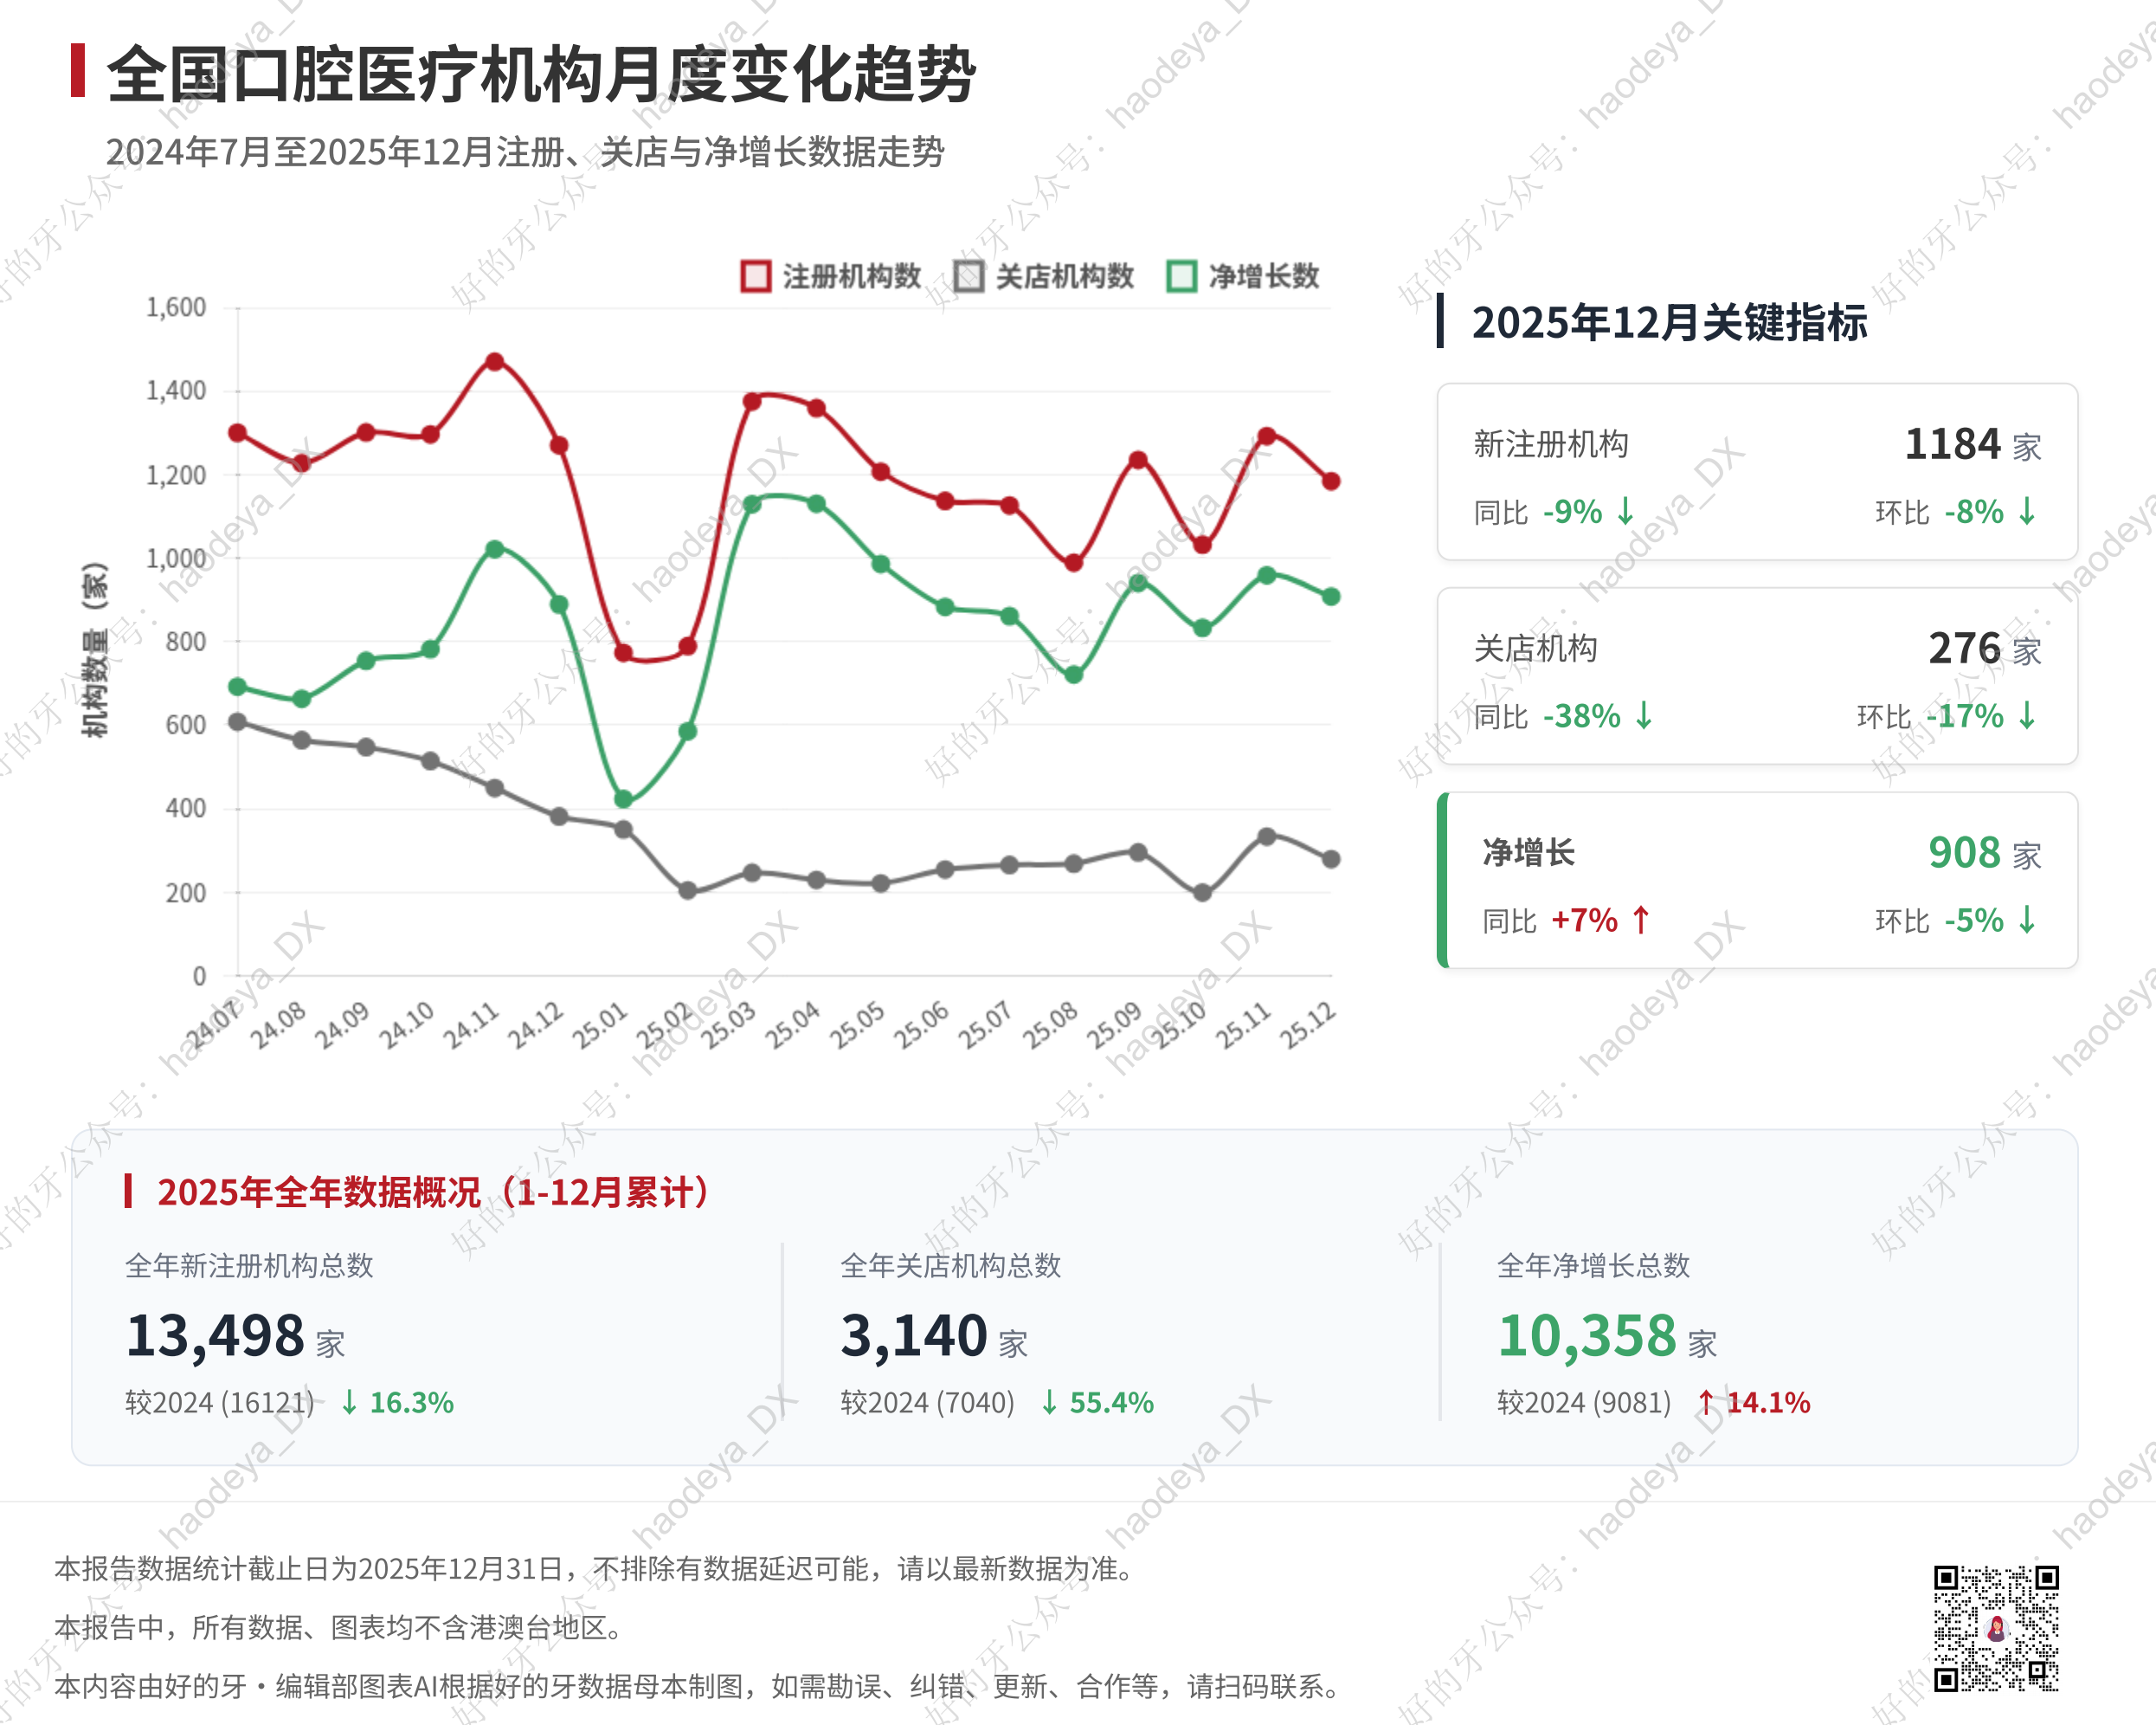This screenshot has height=1725, width=2156.
Task: Toggle the 净增长数 legend series
Action: (x=1243, y=276)
